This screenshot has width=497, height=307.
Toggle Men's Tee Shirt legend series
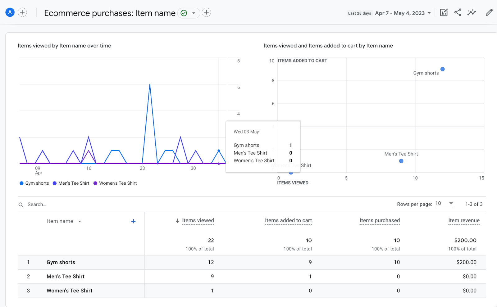(x=71, y=183)
